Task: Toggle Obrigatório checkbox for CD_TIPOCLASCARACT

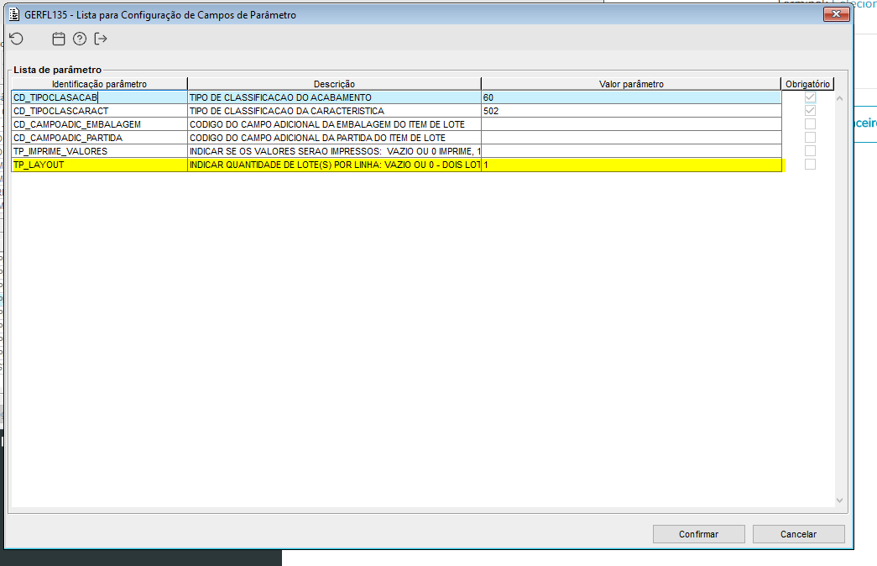Action: 810,111
